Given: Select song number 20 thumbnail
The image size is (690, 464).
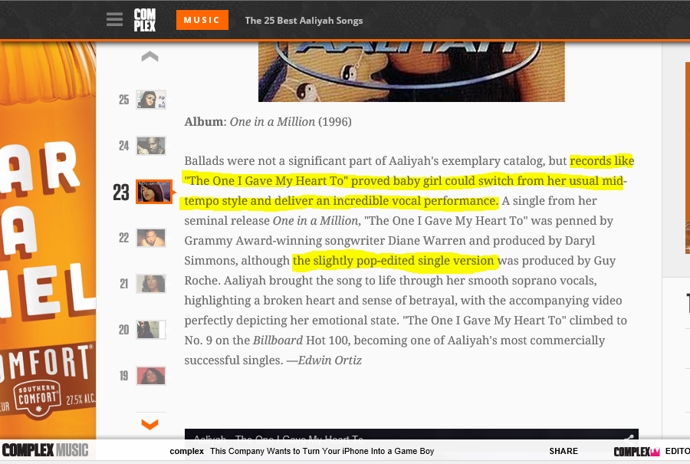Looking at the screenshot, I should [151, 330].
